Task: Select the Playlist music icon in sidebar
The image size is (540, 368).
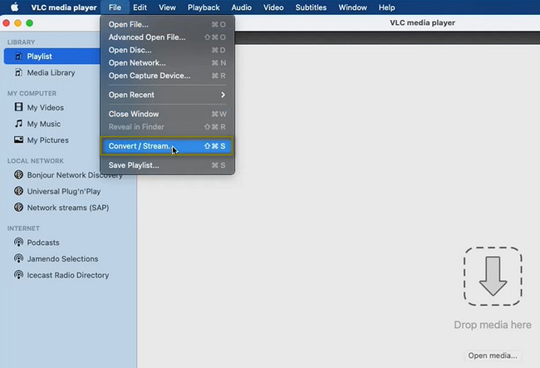Action: (18, 56)
